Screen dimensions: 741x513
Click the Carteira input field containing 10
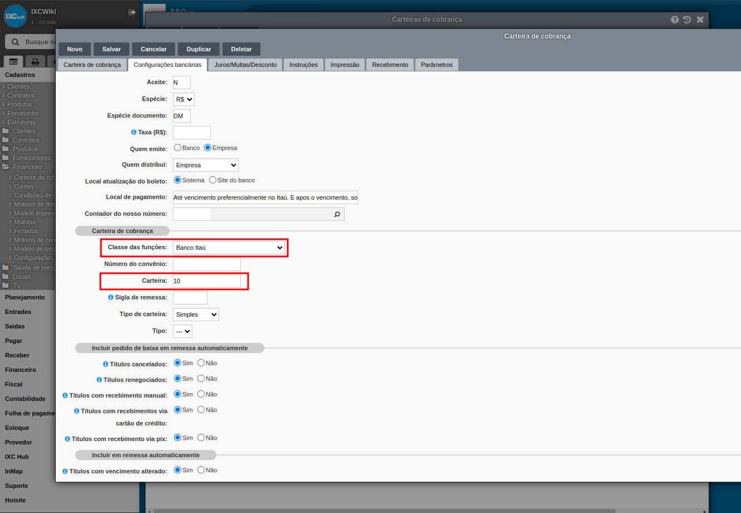207,281
